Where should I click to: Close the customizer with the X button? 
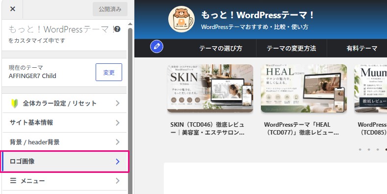(13, 9)
